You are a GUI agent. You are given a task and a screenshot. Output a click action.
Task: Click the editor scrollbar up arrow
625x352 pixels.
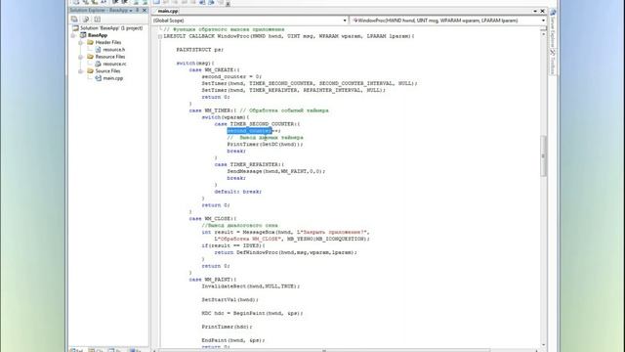coord(543,35)
